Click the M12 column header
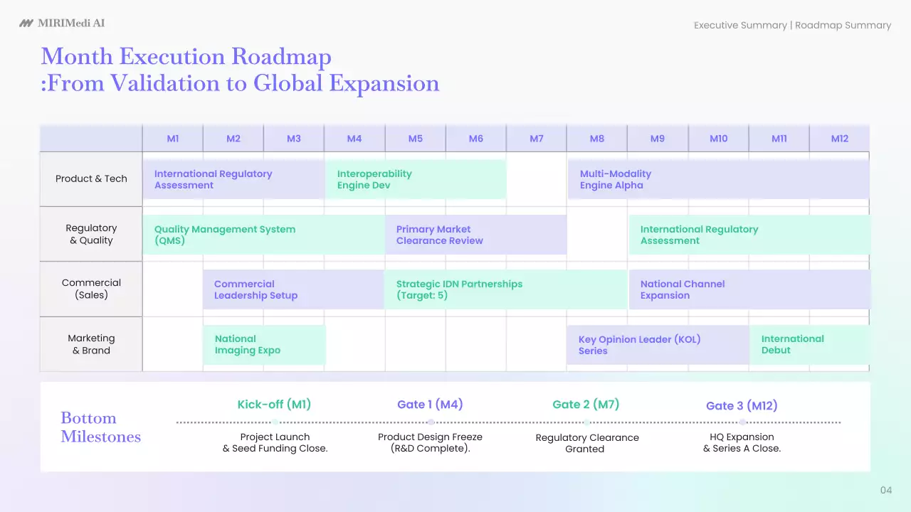911x512 pixels. [x=840, y=139]
